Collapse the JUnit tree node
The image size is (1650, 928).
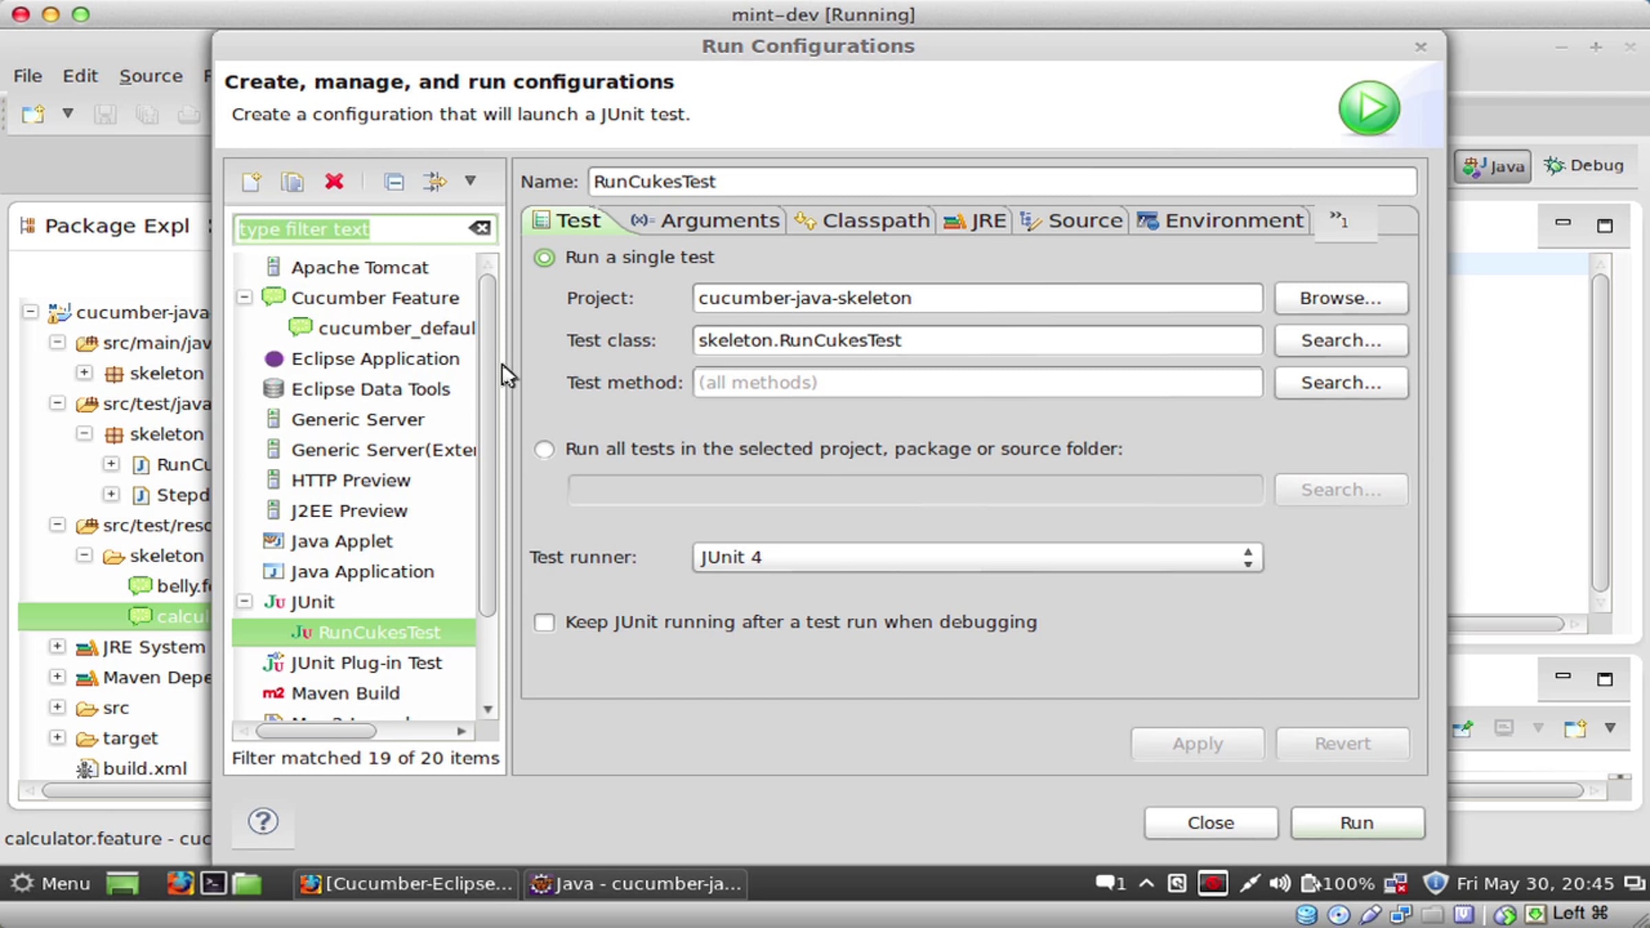coord(244,601)
